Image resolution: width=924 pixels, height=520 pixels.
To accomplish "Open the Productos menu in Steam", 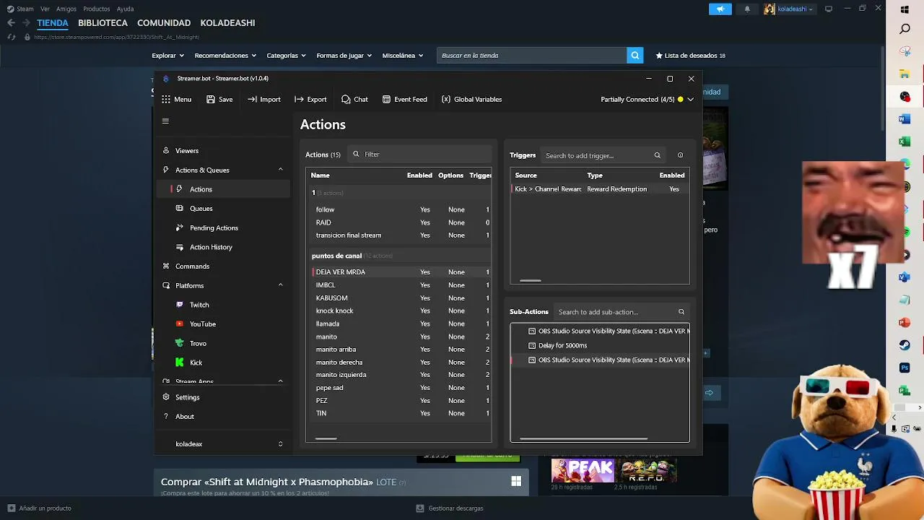I will point(97,9).
